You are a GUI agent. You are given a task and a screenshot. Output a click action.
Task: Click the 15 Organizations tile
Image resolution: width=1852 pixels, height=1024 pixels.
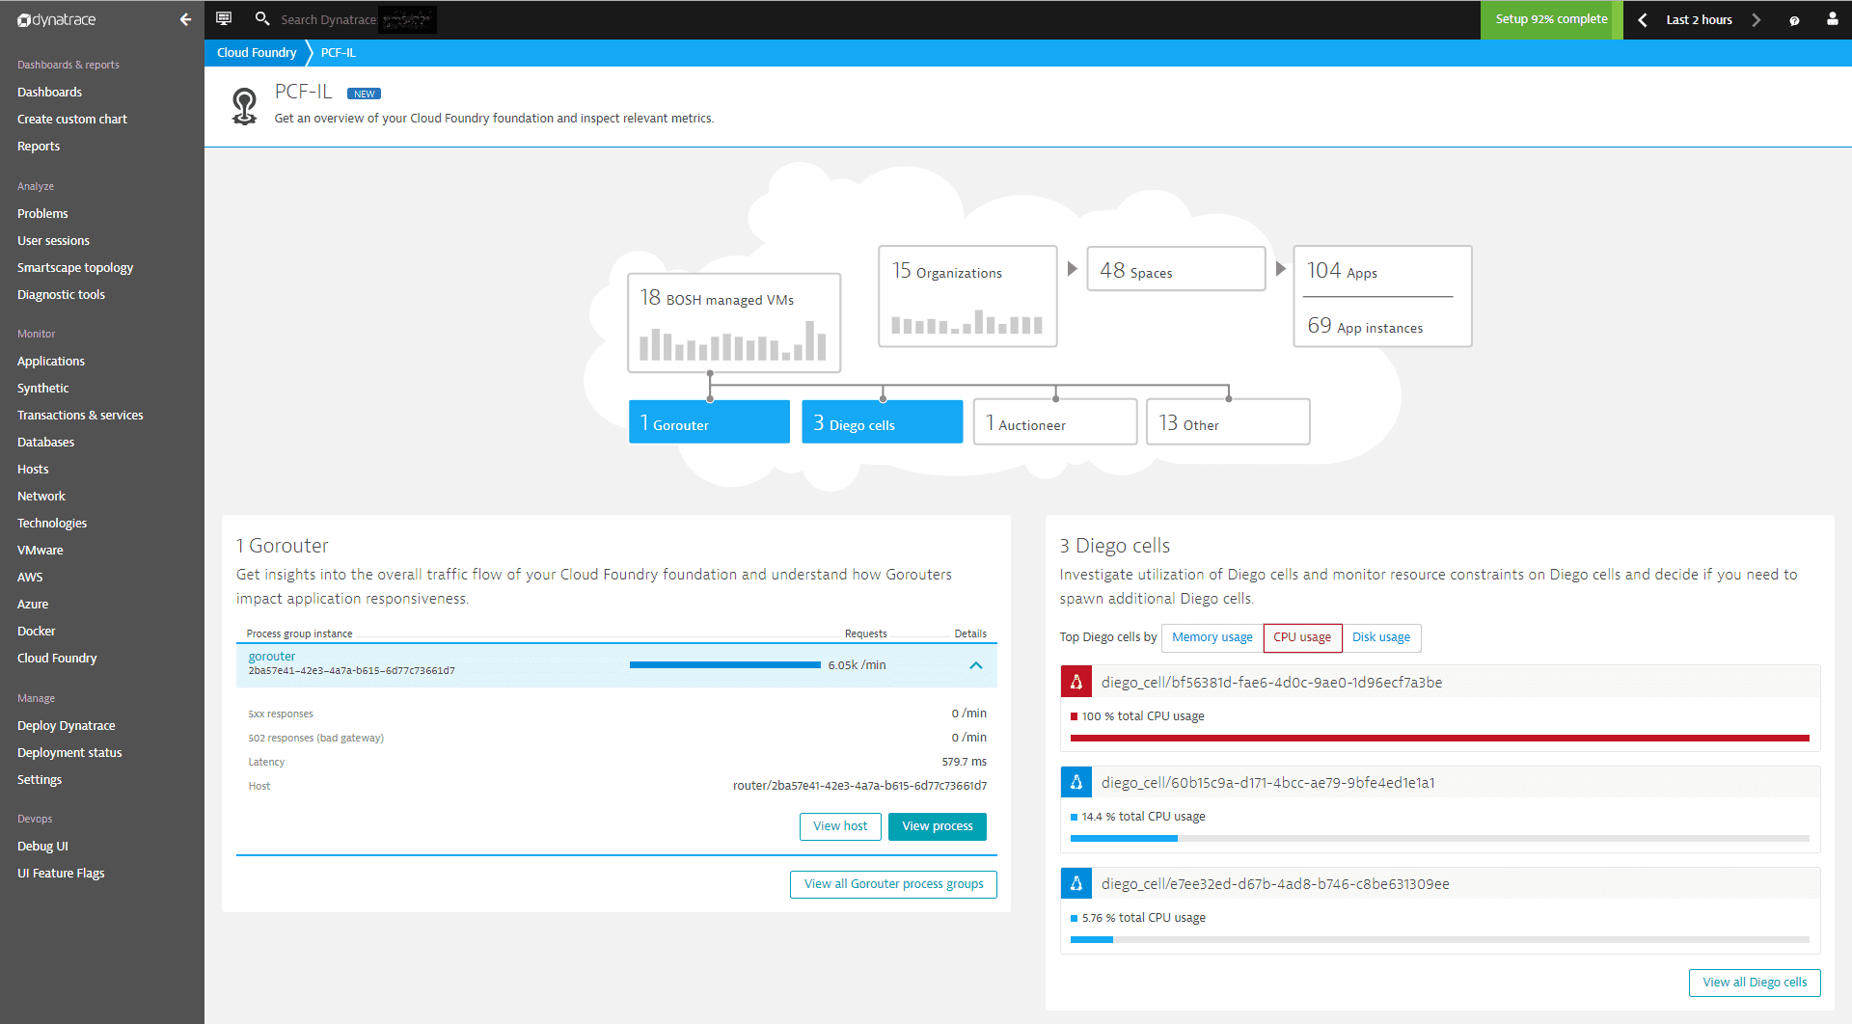(x=967, y=296)
